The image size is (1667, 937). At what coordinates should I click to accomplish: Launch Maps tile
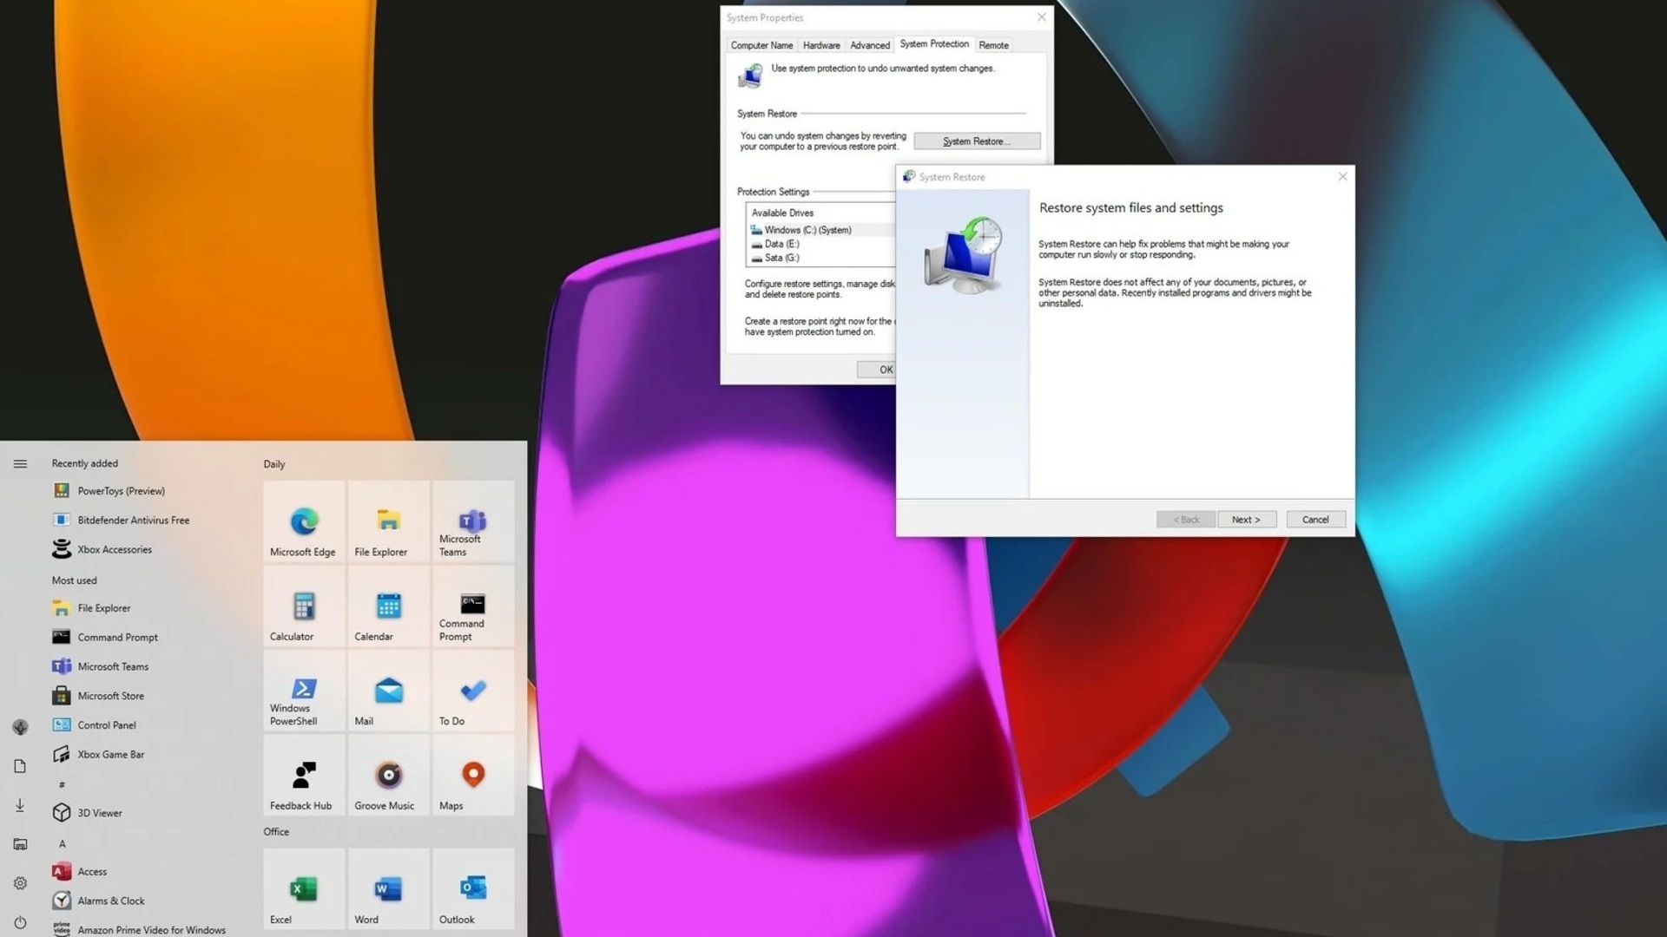coord(473,776)
